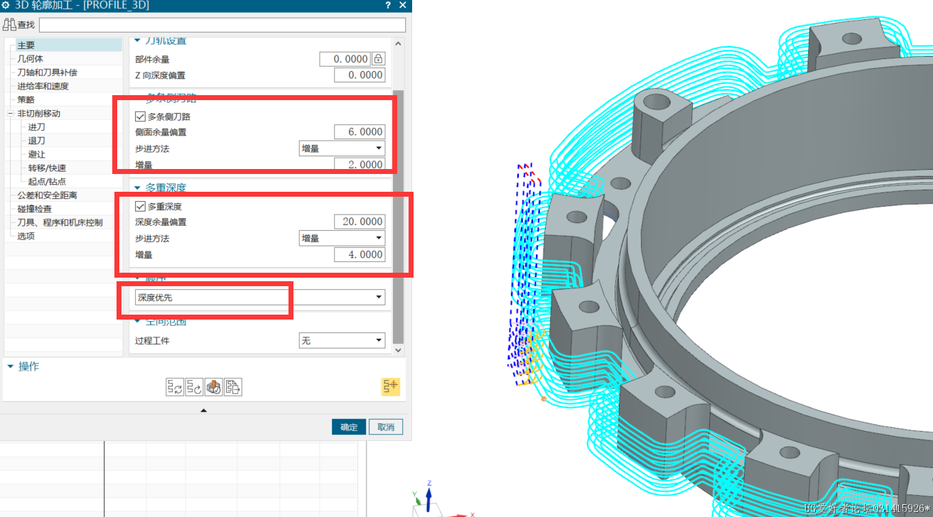The width and height of the screenshot is (933, 517).
Task: Click the List tool path icon
Action: pyautogui.click(x=233, y=387)
